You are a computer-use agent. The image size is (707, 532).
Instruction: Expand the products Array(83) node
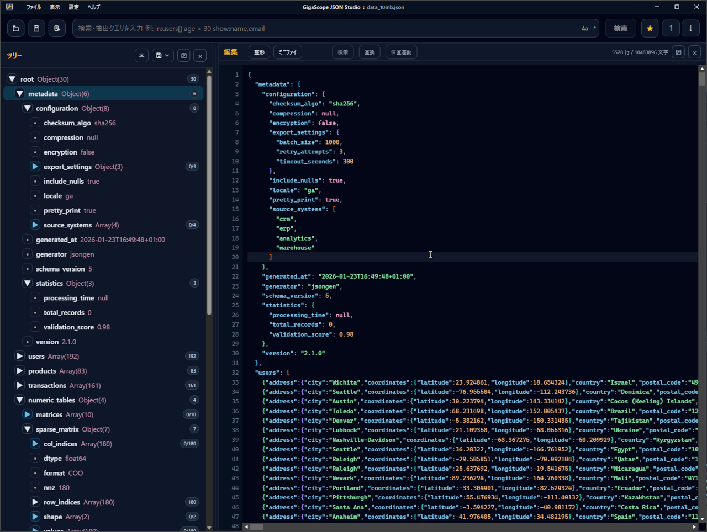coord(20,371)
